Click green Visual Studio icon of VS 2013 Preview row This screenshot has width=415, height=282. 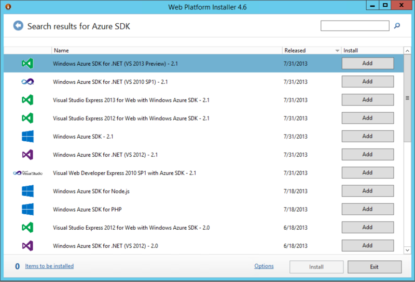[27, 64]
